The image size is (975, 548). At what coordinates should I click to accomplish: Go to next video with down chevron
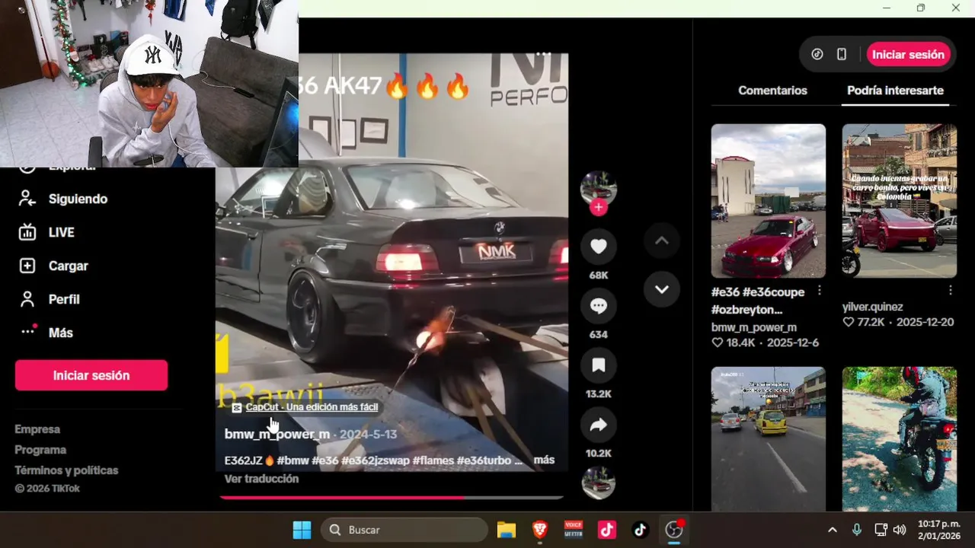click(662, 289)
